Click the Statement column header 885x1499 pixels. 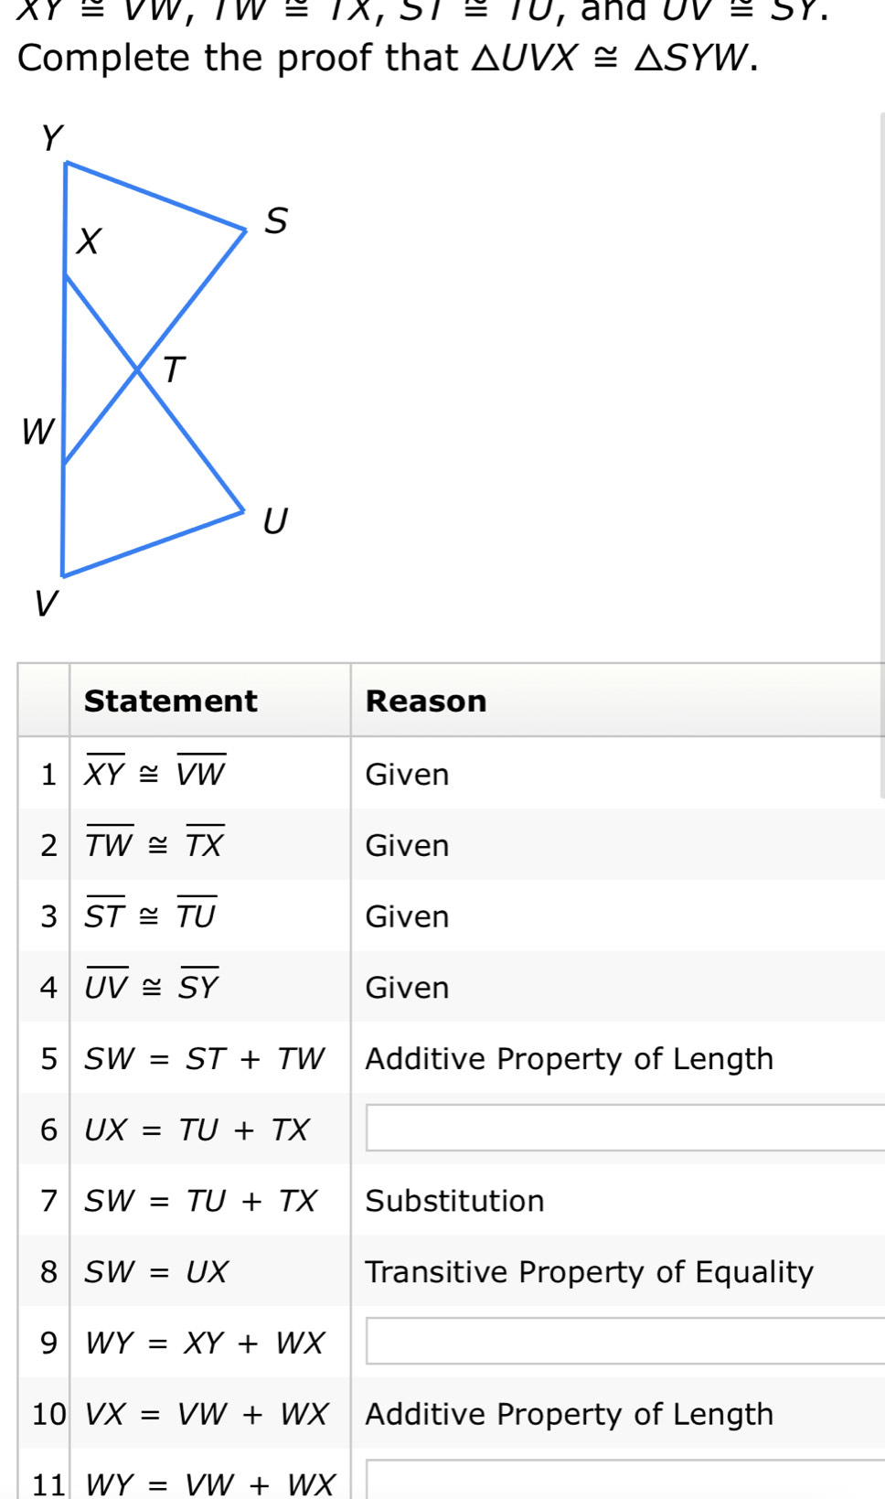click(x=171, y=701)
